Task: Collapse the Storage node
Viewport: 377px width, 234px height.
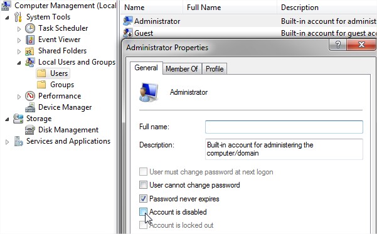Action: (7, 119)
